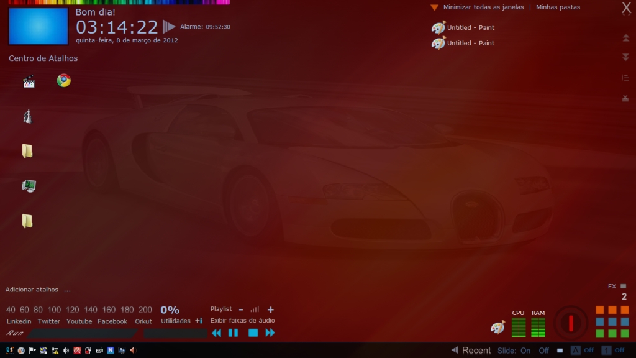Click the first orange color square
Viewport: 636px width, 358px height.
599,310
